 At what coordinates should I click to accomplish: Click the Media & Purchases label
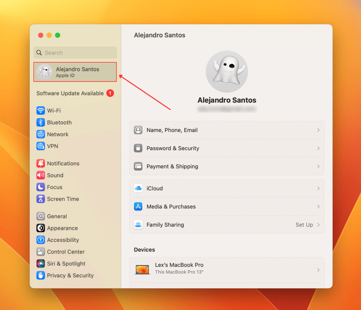pyautogui.click(x=171, y=206)
